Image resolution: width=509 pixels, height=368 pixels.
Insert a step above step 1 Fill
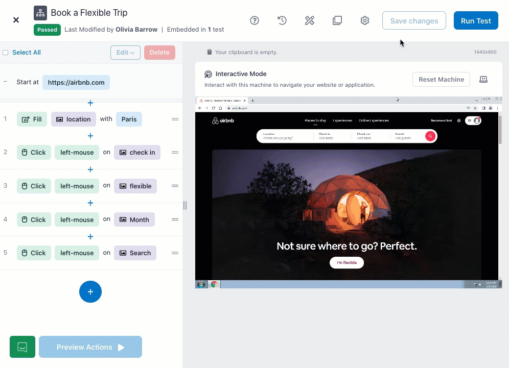pos(90,103)
